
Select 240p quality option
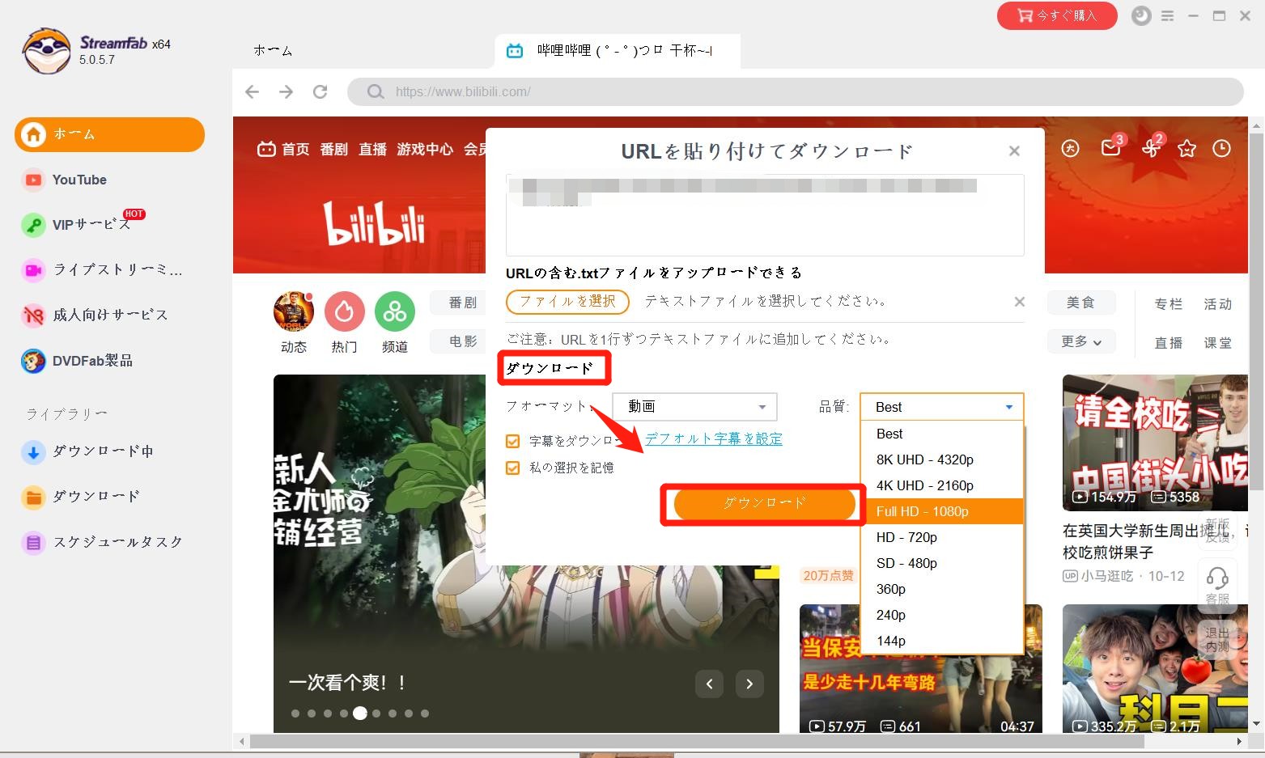click(942, 615)
